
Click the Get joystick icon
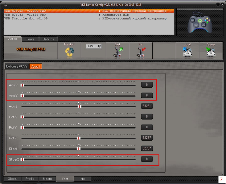coord(118,52)
